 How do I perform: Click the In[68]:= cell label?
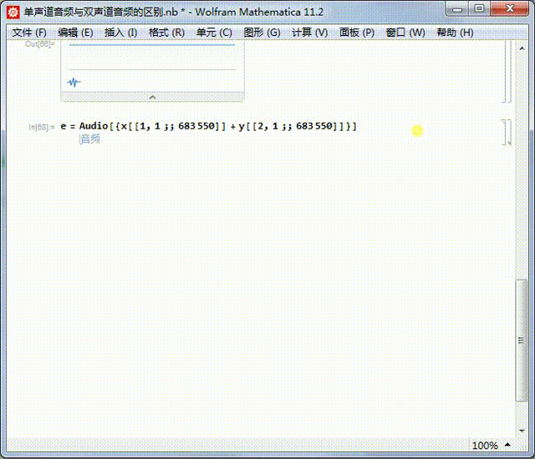tap(41, 128)
